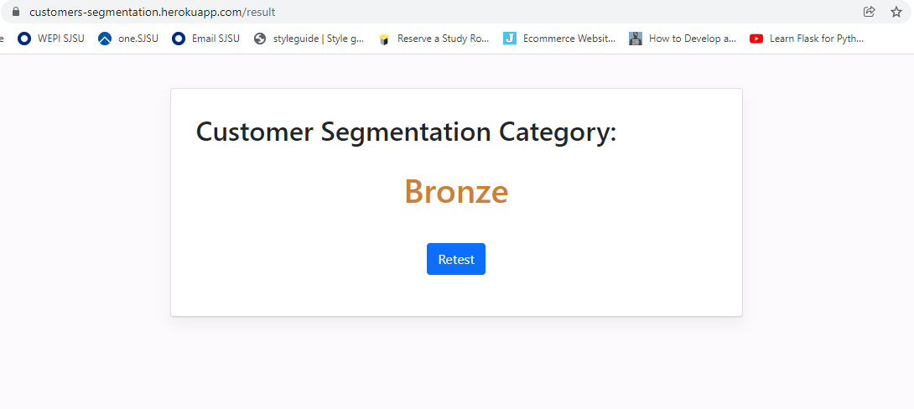Open the WEPI SJSU bookmark
The image size is (914, 409).
pyautogui.click(x=51, y=39)
